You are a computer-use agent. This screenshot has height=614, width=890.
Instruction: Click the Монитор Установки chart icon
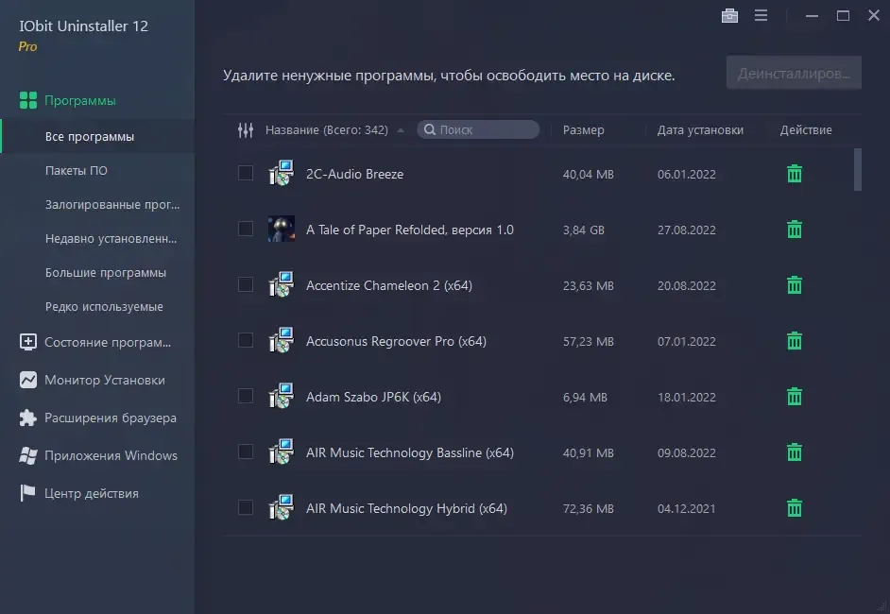click(x=27, y=380)
